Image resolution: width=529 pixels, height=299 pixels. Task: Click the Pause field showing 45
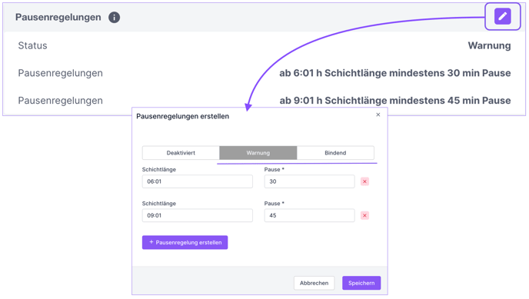[309, 215]
